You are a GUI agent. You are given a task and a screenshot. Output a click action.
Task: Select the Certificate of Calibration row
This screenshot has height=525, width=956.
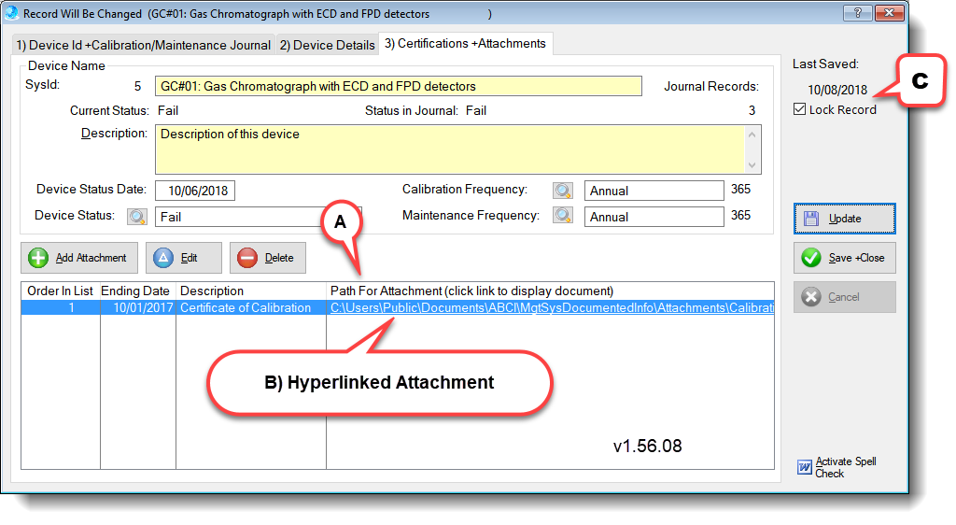(245, 307)
